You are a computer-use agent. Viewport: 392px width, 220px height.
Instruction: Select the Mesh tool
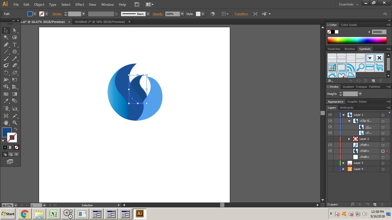6,94
